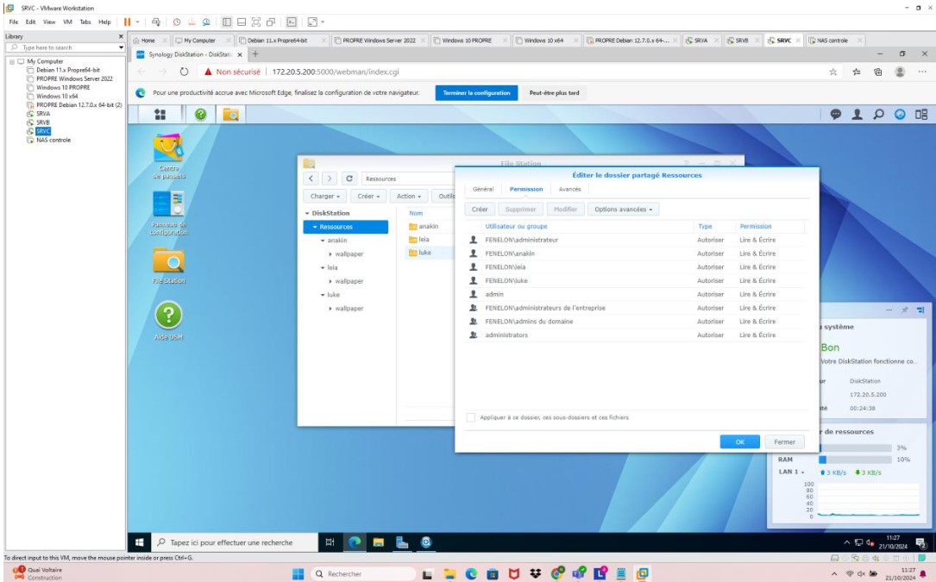Sort by 'Utilisateur ou groupe' column header
Image resolution: width=936 pixels, height=582 pixels.
(x=516, y=226)
